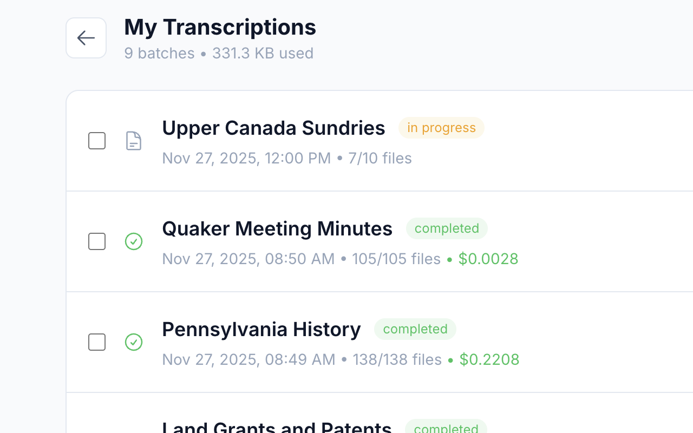Open the Quaker Meeting Minutes batch
Image resolution: width=693 pixels, height=433 pixels.
[277, 229]
